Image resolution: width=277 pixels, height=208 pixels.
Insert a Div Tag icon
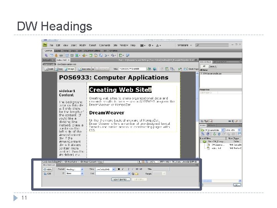(x=72, y=55)
